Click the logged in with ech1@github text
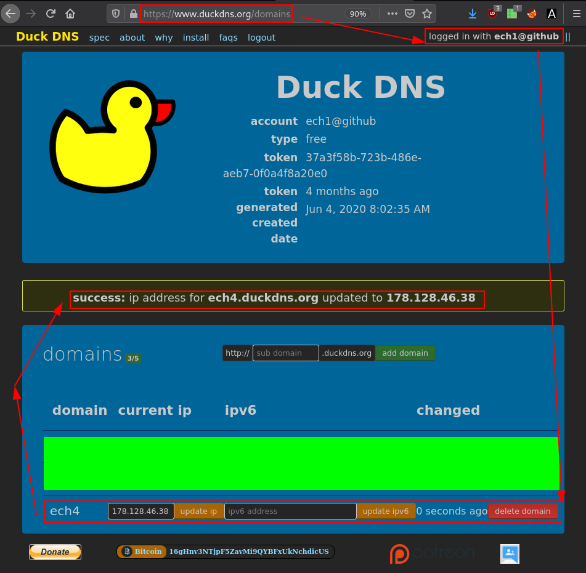The height and width of the screenshot is (573, 586). (x=494, y=36)
